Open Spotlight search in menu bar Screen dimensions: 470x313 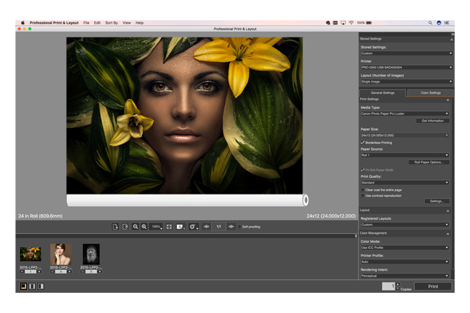coord(430,23)
